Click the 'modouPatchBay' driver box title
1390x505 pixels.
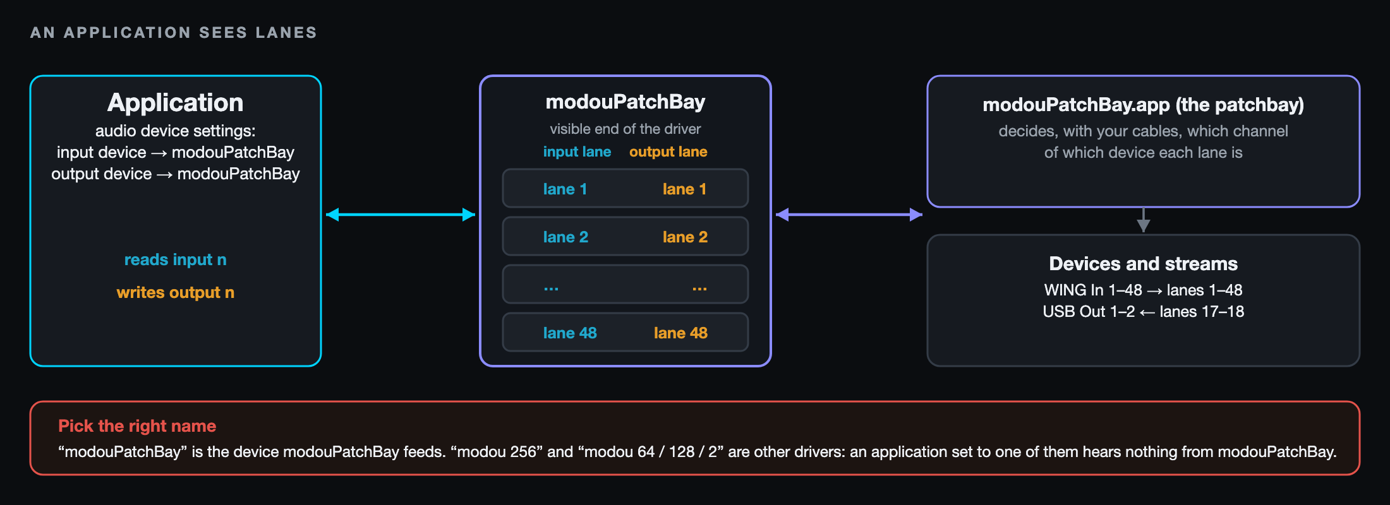[x=625, y=102]
